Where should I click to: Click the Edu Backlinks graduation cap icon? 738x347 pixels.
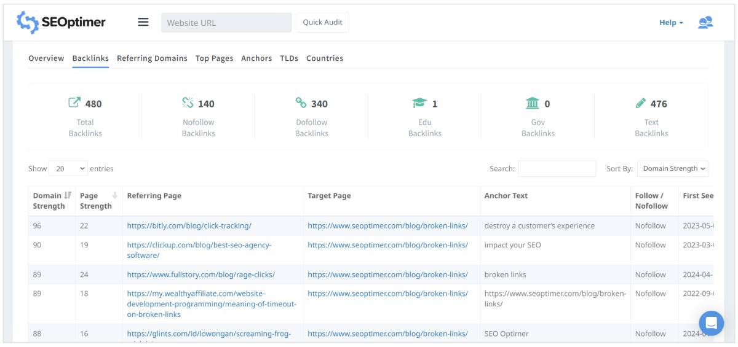pyautogui.click(x=419, y=103)
